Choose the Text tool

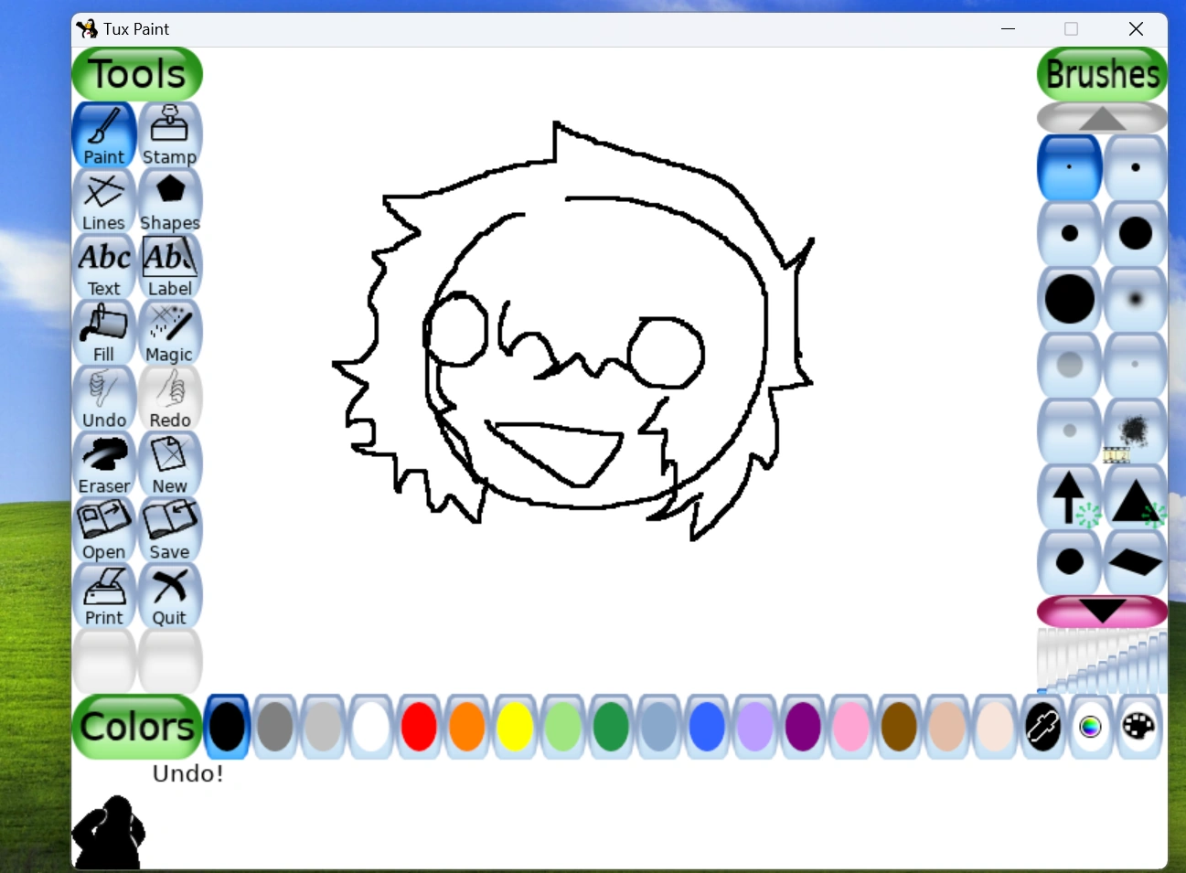pos(103,264)
